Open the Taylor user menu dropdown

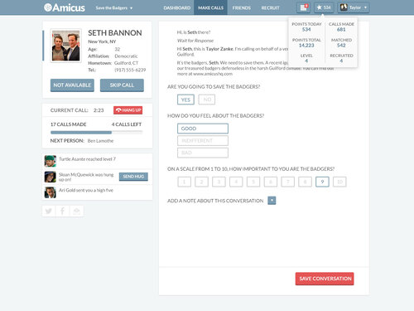(x=354, y=7)
